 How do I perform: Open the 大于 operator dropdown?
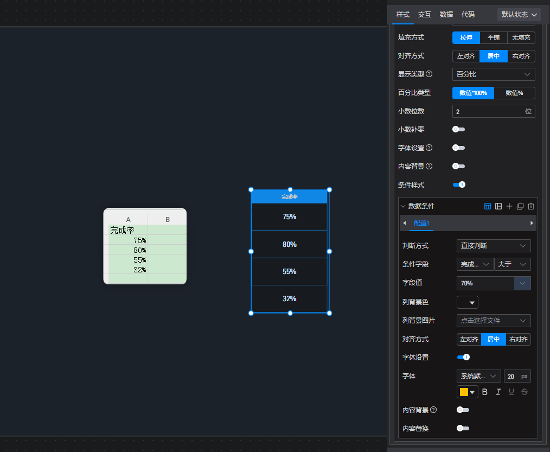512,264
